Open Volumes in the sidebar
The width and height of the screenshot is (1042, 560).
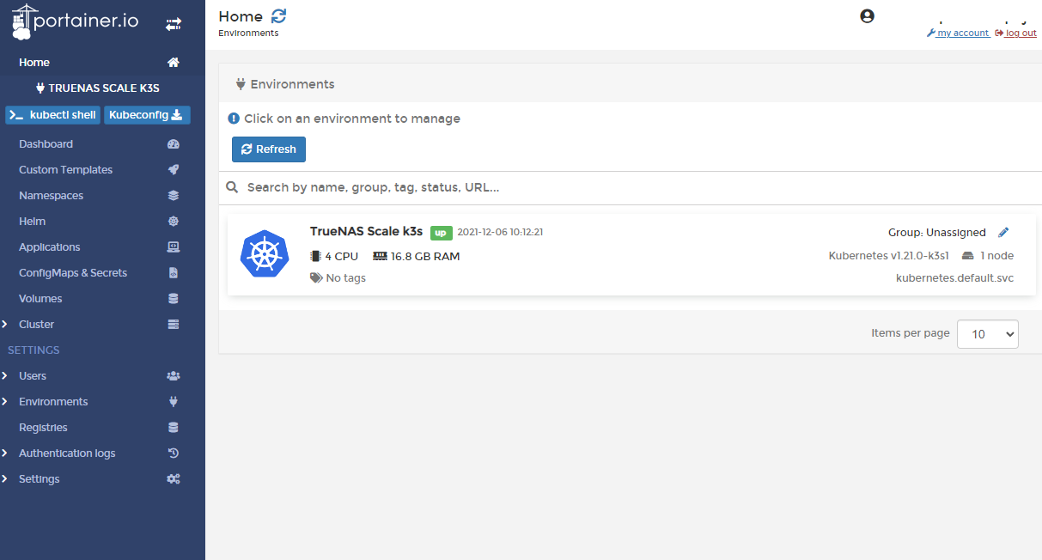click(40, 299)
